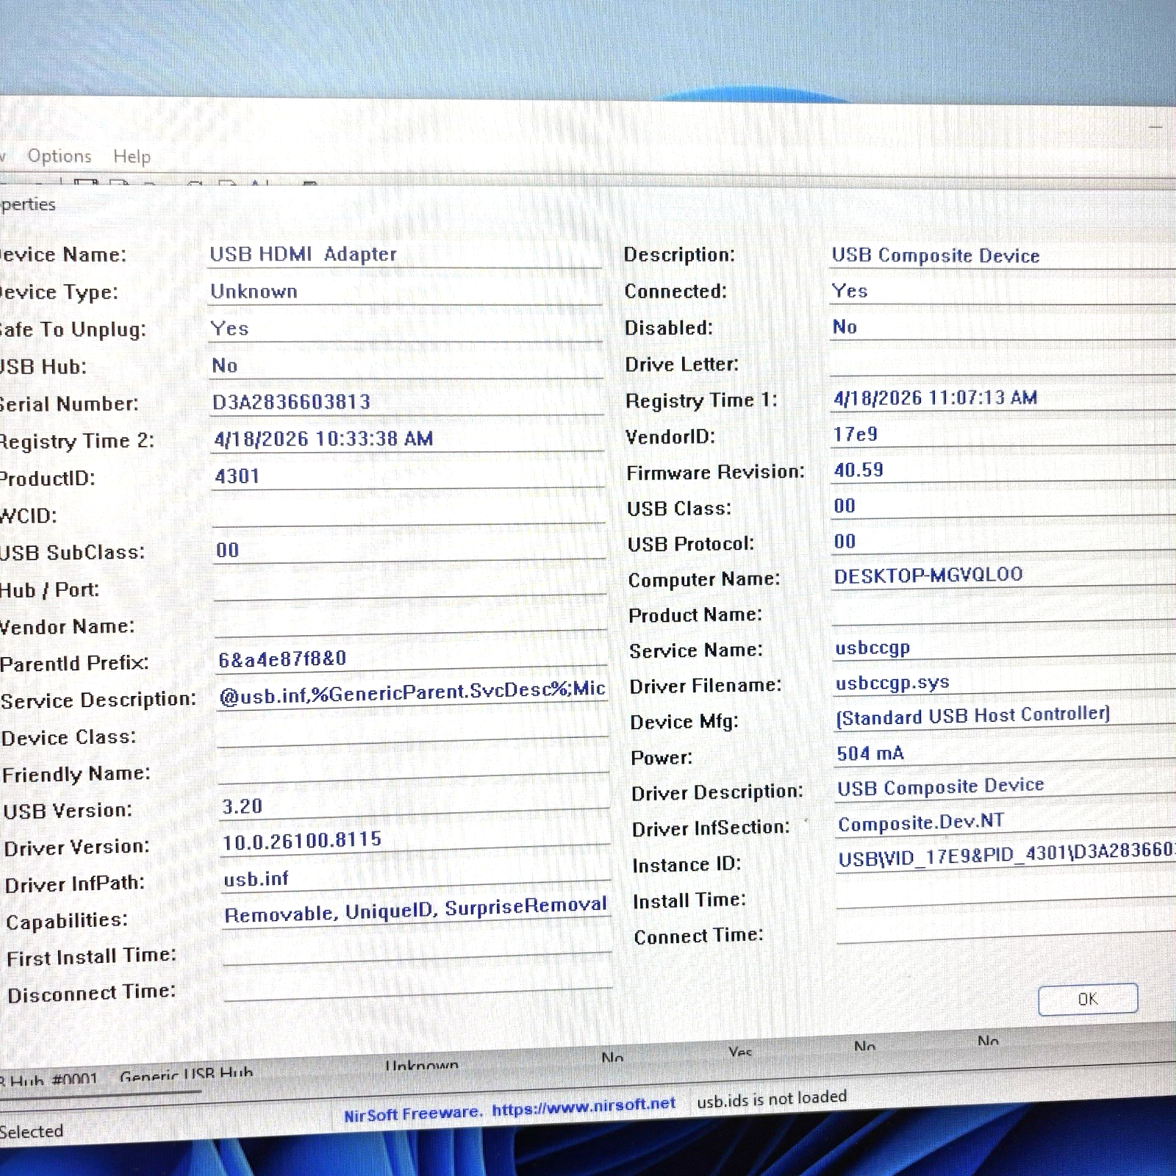The height and width of the screenshot is (1176, 1176).
Task: Click the USB SubClass value field
Action: (409, 550)
